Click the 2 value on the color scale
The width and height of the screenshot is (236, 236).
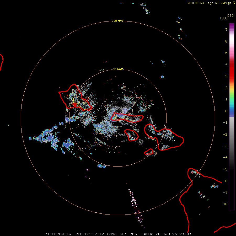pos(226,88)
